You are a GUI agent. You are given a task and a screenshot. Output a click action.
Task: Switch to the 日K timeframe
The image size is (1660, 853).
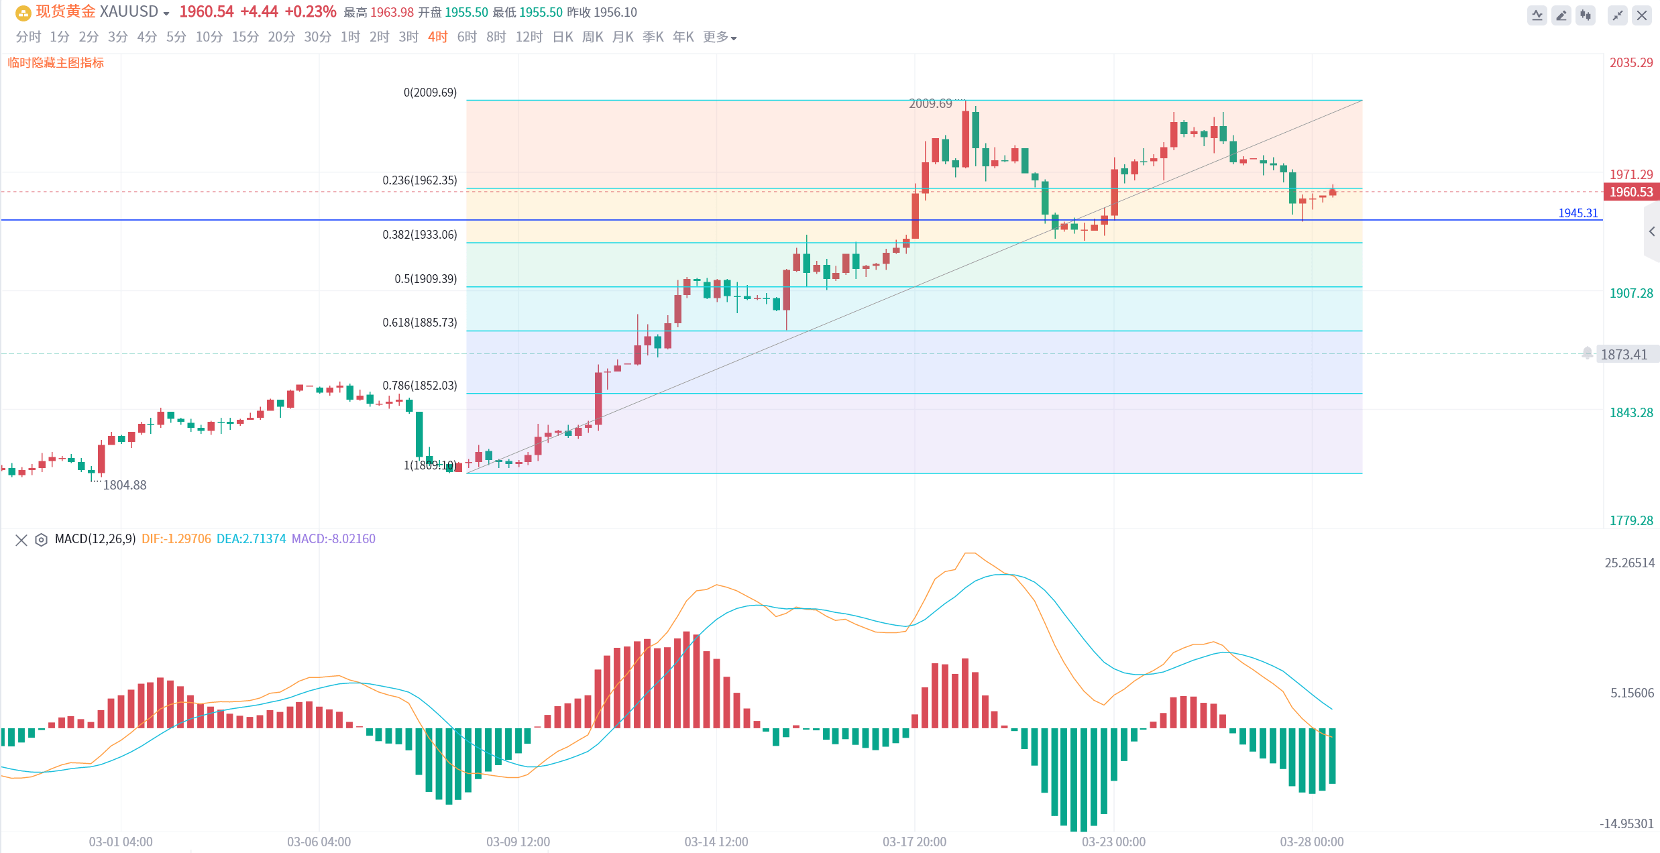(563, 37)
